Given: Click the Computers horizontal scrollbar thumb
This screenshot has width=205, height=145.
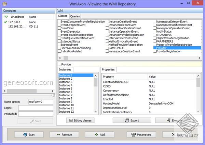Looking at the screenshot, I should point(22,91).
